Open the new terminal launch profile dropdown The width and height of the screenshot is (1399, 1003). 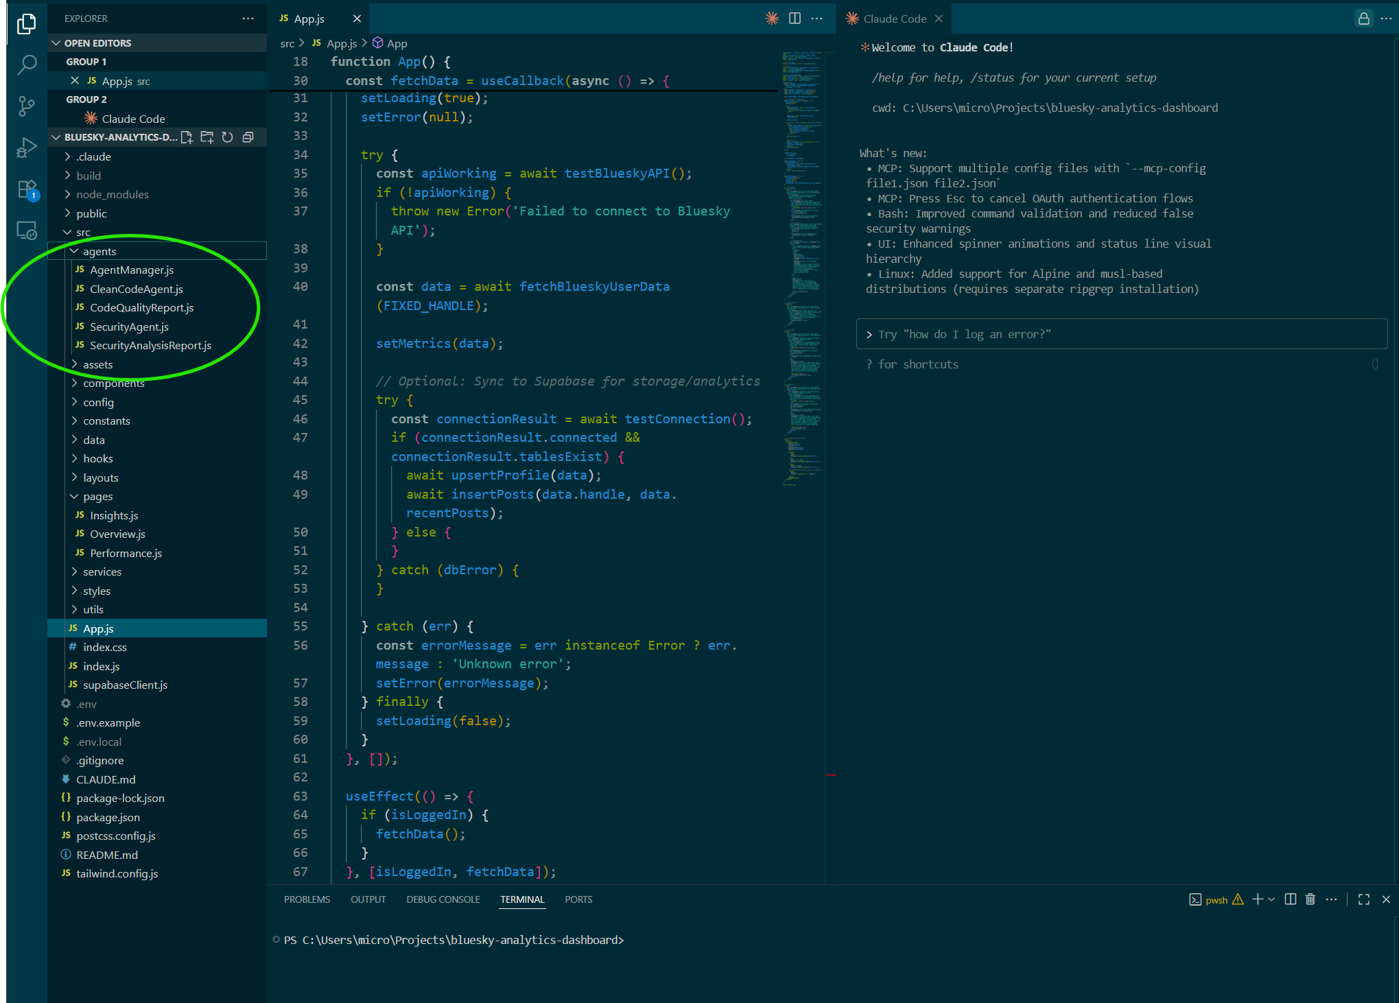click(1271, 899)
